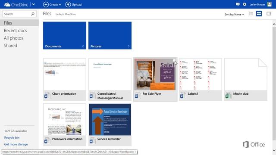
Task: Toggle the details pane icon
Action: pos(269,13)
